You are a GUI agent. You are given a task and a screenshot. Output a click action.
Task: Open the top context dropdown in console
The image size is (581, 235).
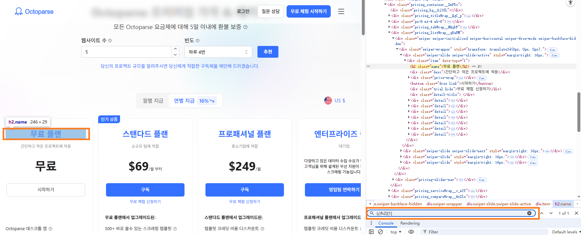pyautogui.click(x=396, y=232)
